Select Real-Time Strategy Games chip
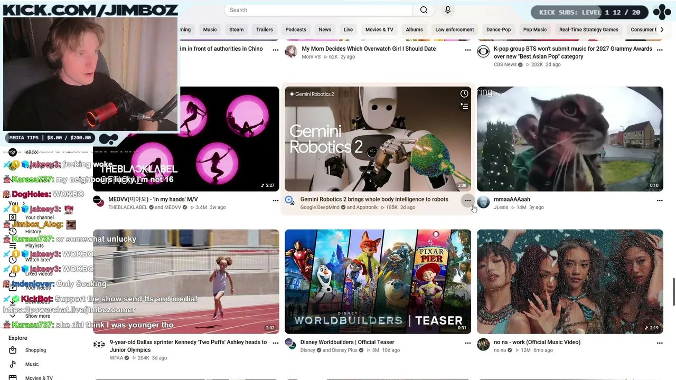Viewport: 676px width, 380px height. (x=589, y=30)
